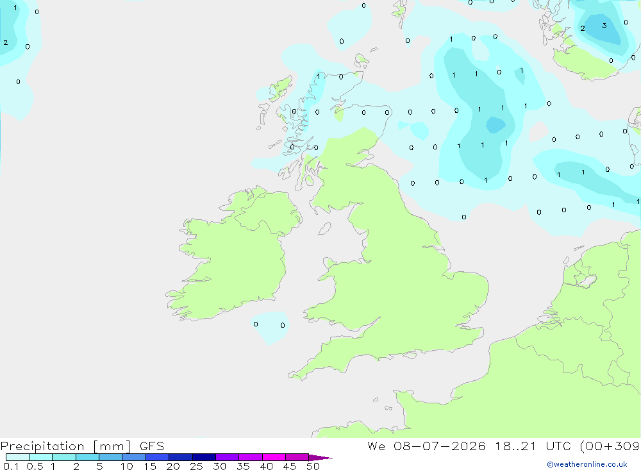Click the forecast date 'We 08-07-2026'
This screenshot has height=470, width=641.
click(426, 446)
